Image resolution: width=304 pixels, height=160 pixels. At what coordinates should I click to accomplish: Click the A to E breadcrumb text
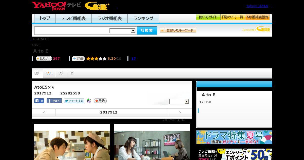click(x=42, y=39)
